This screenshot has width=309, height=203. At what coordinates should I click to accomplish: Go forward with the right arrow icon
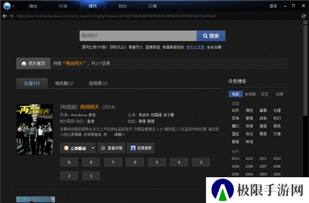click(x=11, y=16)
